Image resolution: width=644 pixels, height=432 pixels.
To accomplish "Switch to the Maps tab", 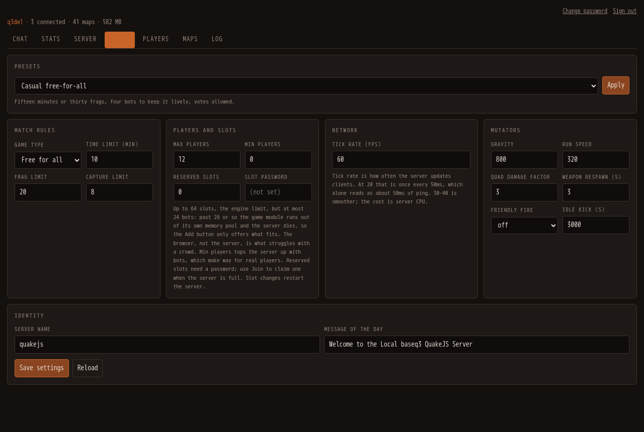I will (190, 39).
